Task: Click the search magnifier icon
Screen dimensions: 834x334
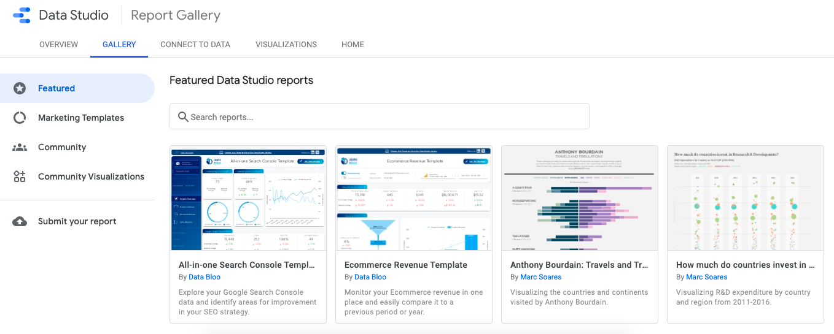Action: point(182,116)
